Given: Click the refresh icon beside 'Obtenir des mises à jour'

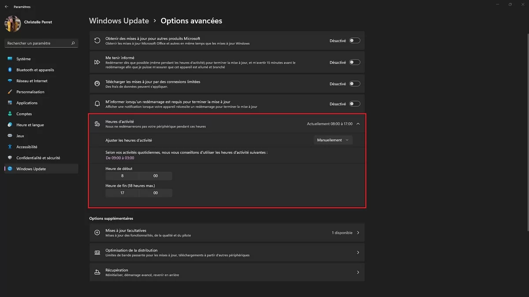Looking at the screenshot, I should 97,40.
